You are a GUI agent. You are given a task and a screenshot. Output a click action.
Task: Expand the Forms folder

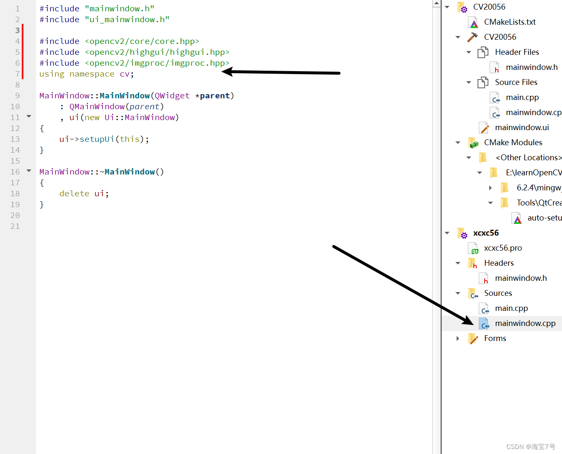458,339
